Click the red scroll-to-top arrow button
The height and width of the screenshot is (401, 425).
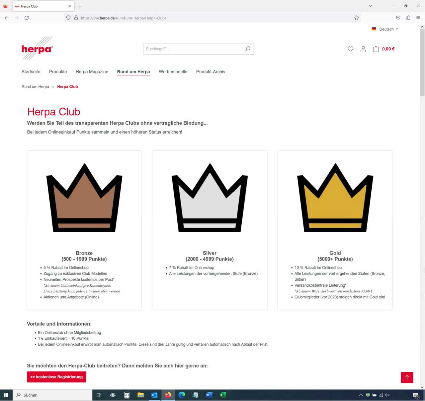(407, 377)
